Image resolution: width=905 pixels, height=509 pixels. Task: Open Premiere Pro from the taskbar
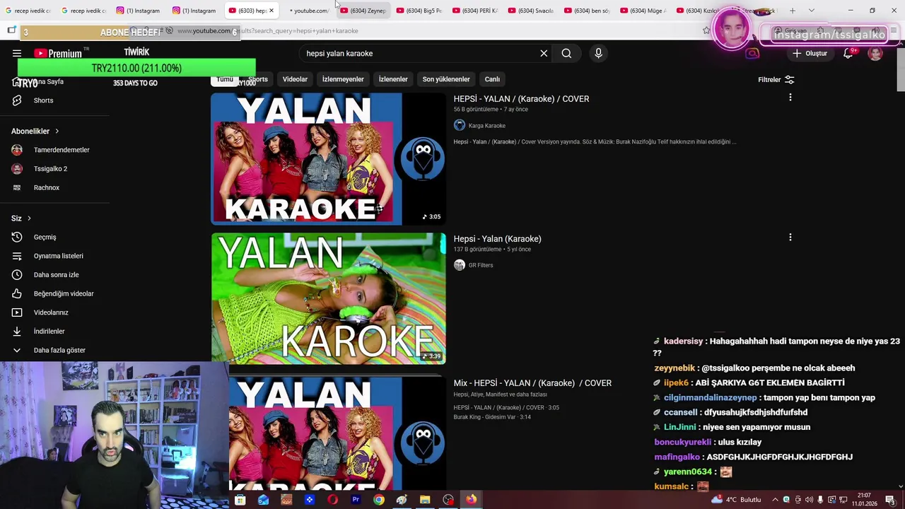(356, 500)
